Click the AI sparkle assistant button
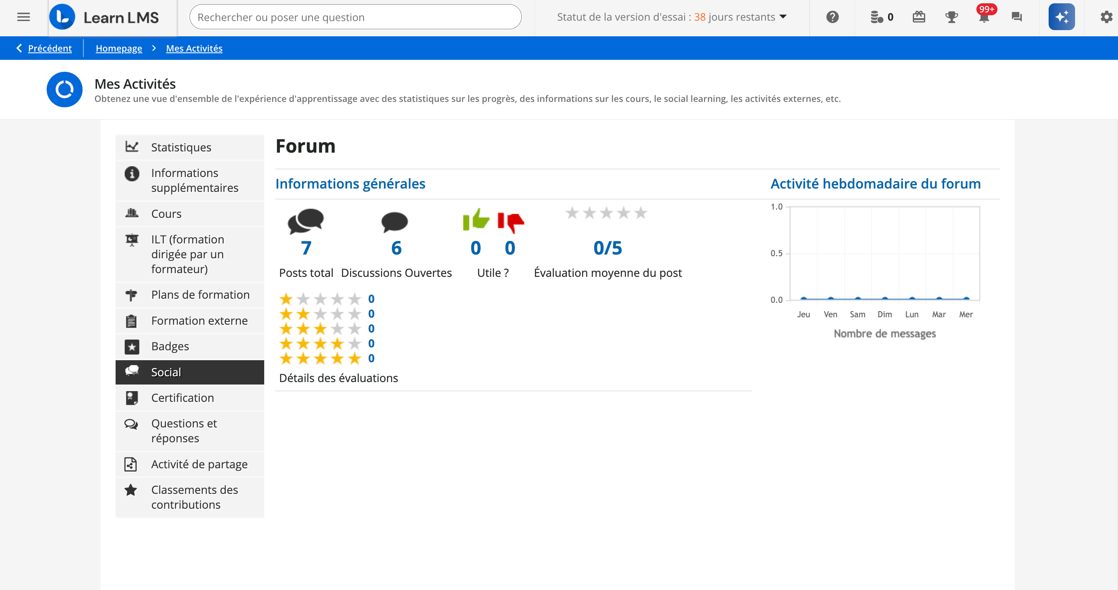 [x=1061, y=17]
